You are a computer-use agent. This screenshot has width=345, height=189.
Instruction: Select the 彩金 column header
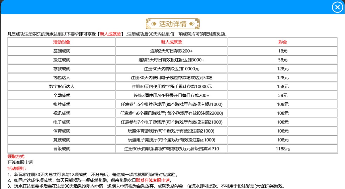point(283,42)
